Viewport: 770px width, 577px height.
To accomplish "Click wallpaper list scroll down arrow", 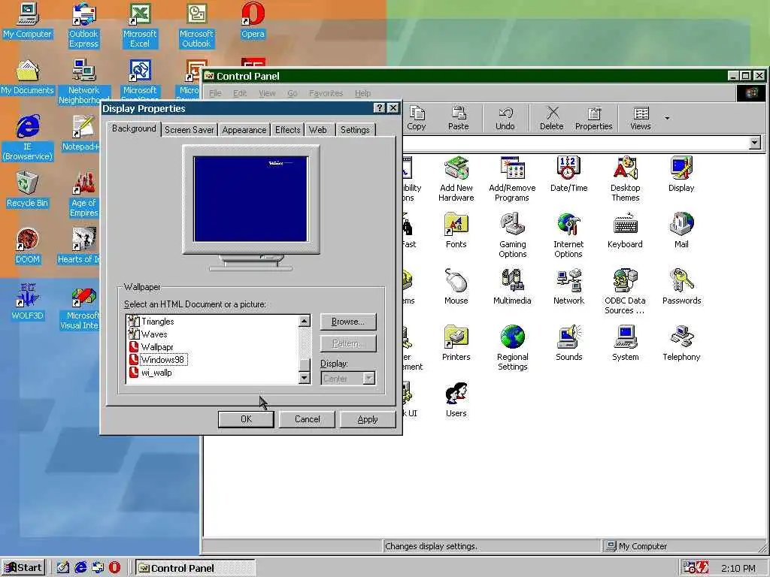I will pos(305,377).
